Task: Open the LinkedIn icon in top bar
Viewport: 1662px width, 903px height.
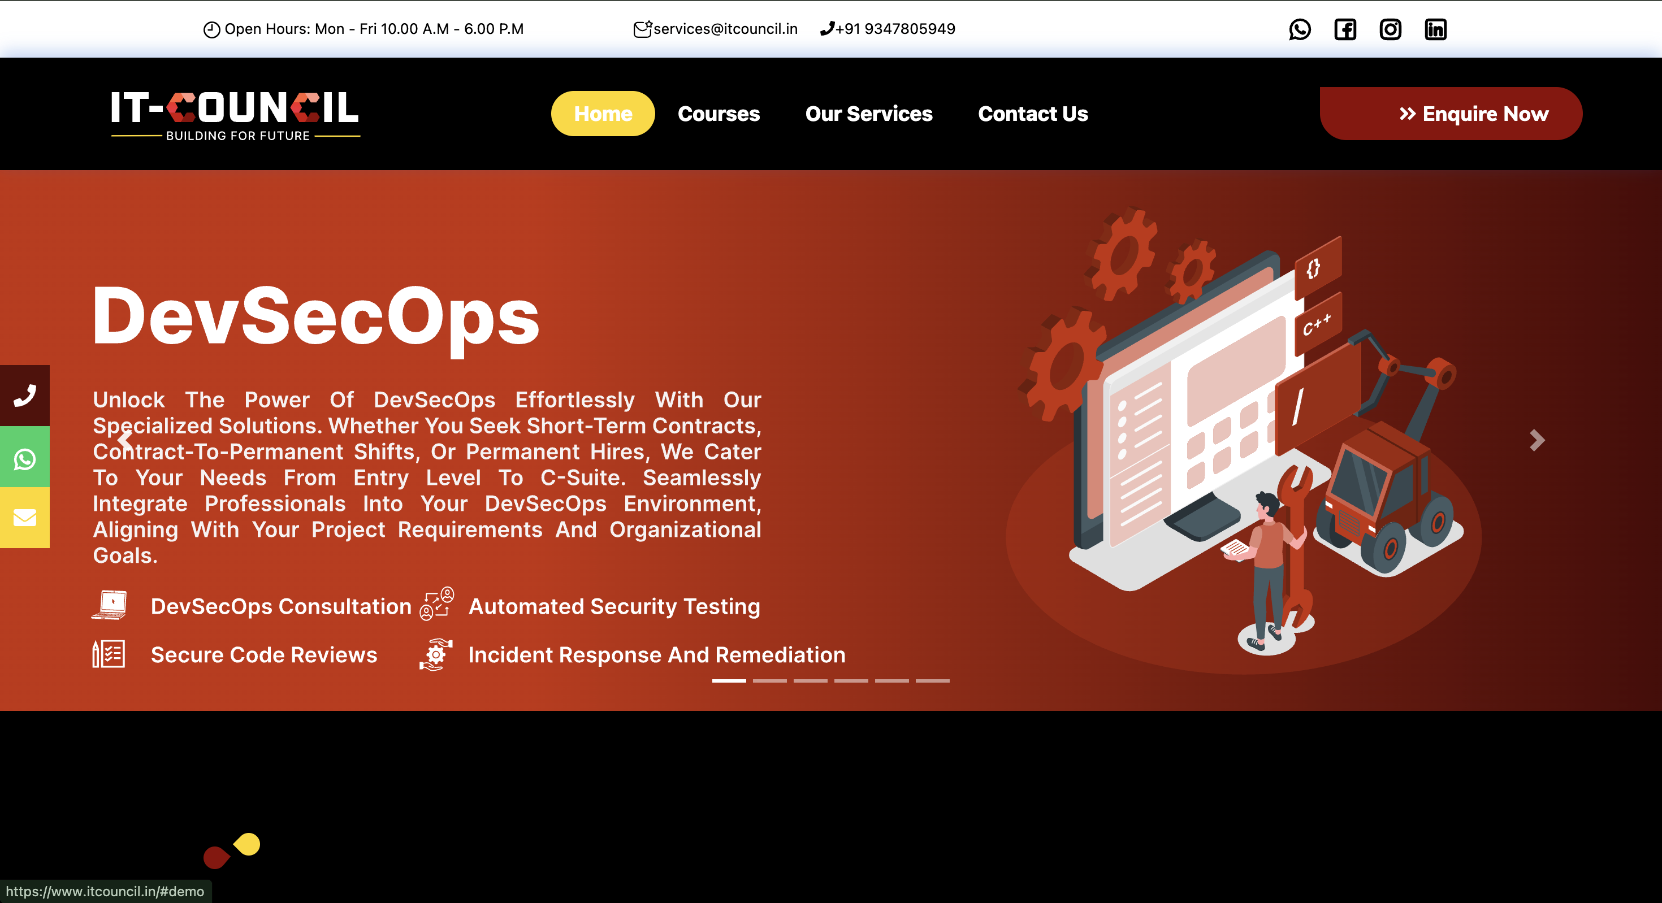Action: click(1435, 30)
